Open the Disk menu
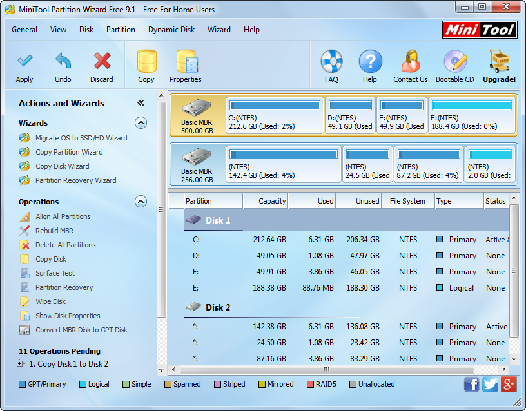The image size is (526, 411). click(86, 30)
